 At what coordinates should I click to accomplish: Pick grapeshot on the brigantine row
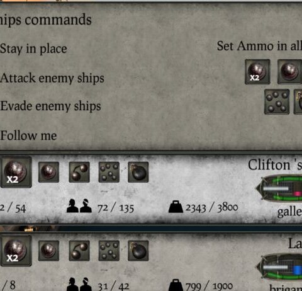tap(109, 251)
